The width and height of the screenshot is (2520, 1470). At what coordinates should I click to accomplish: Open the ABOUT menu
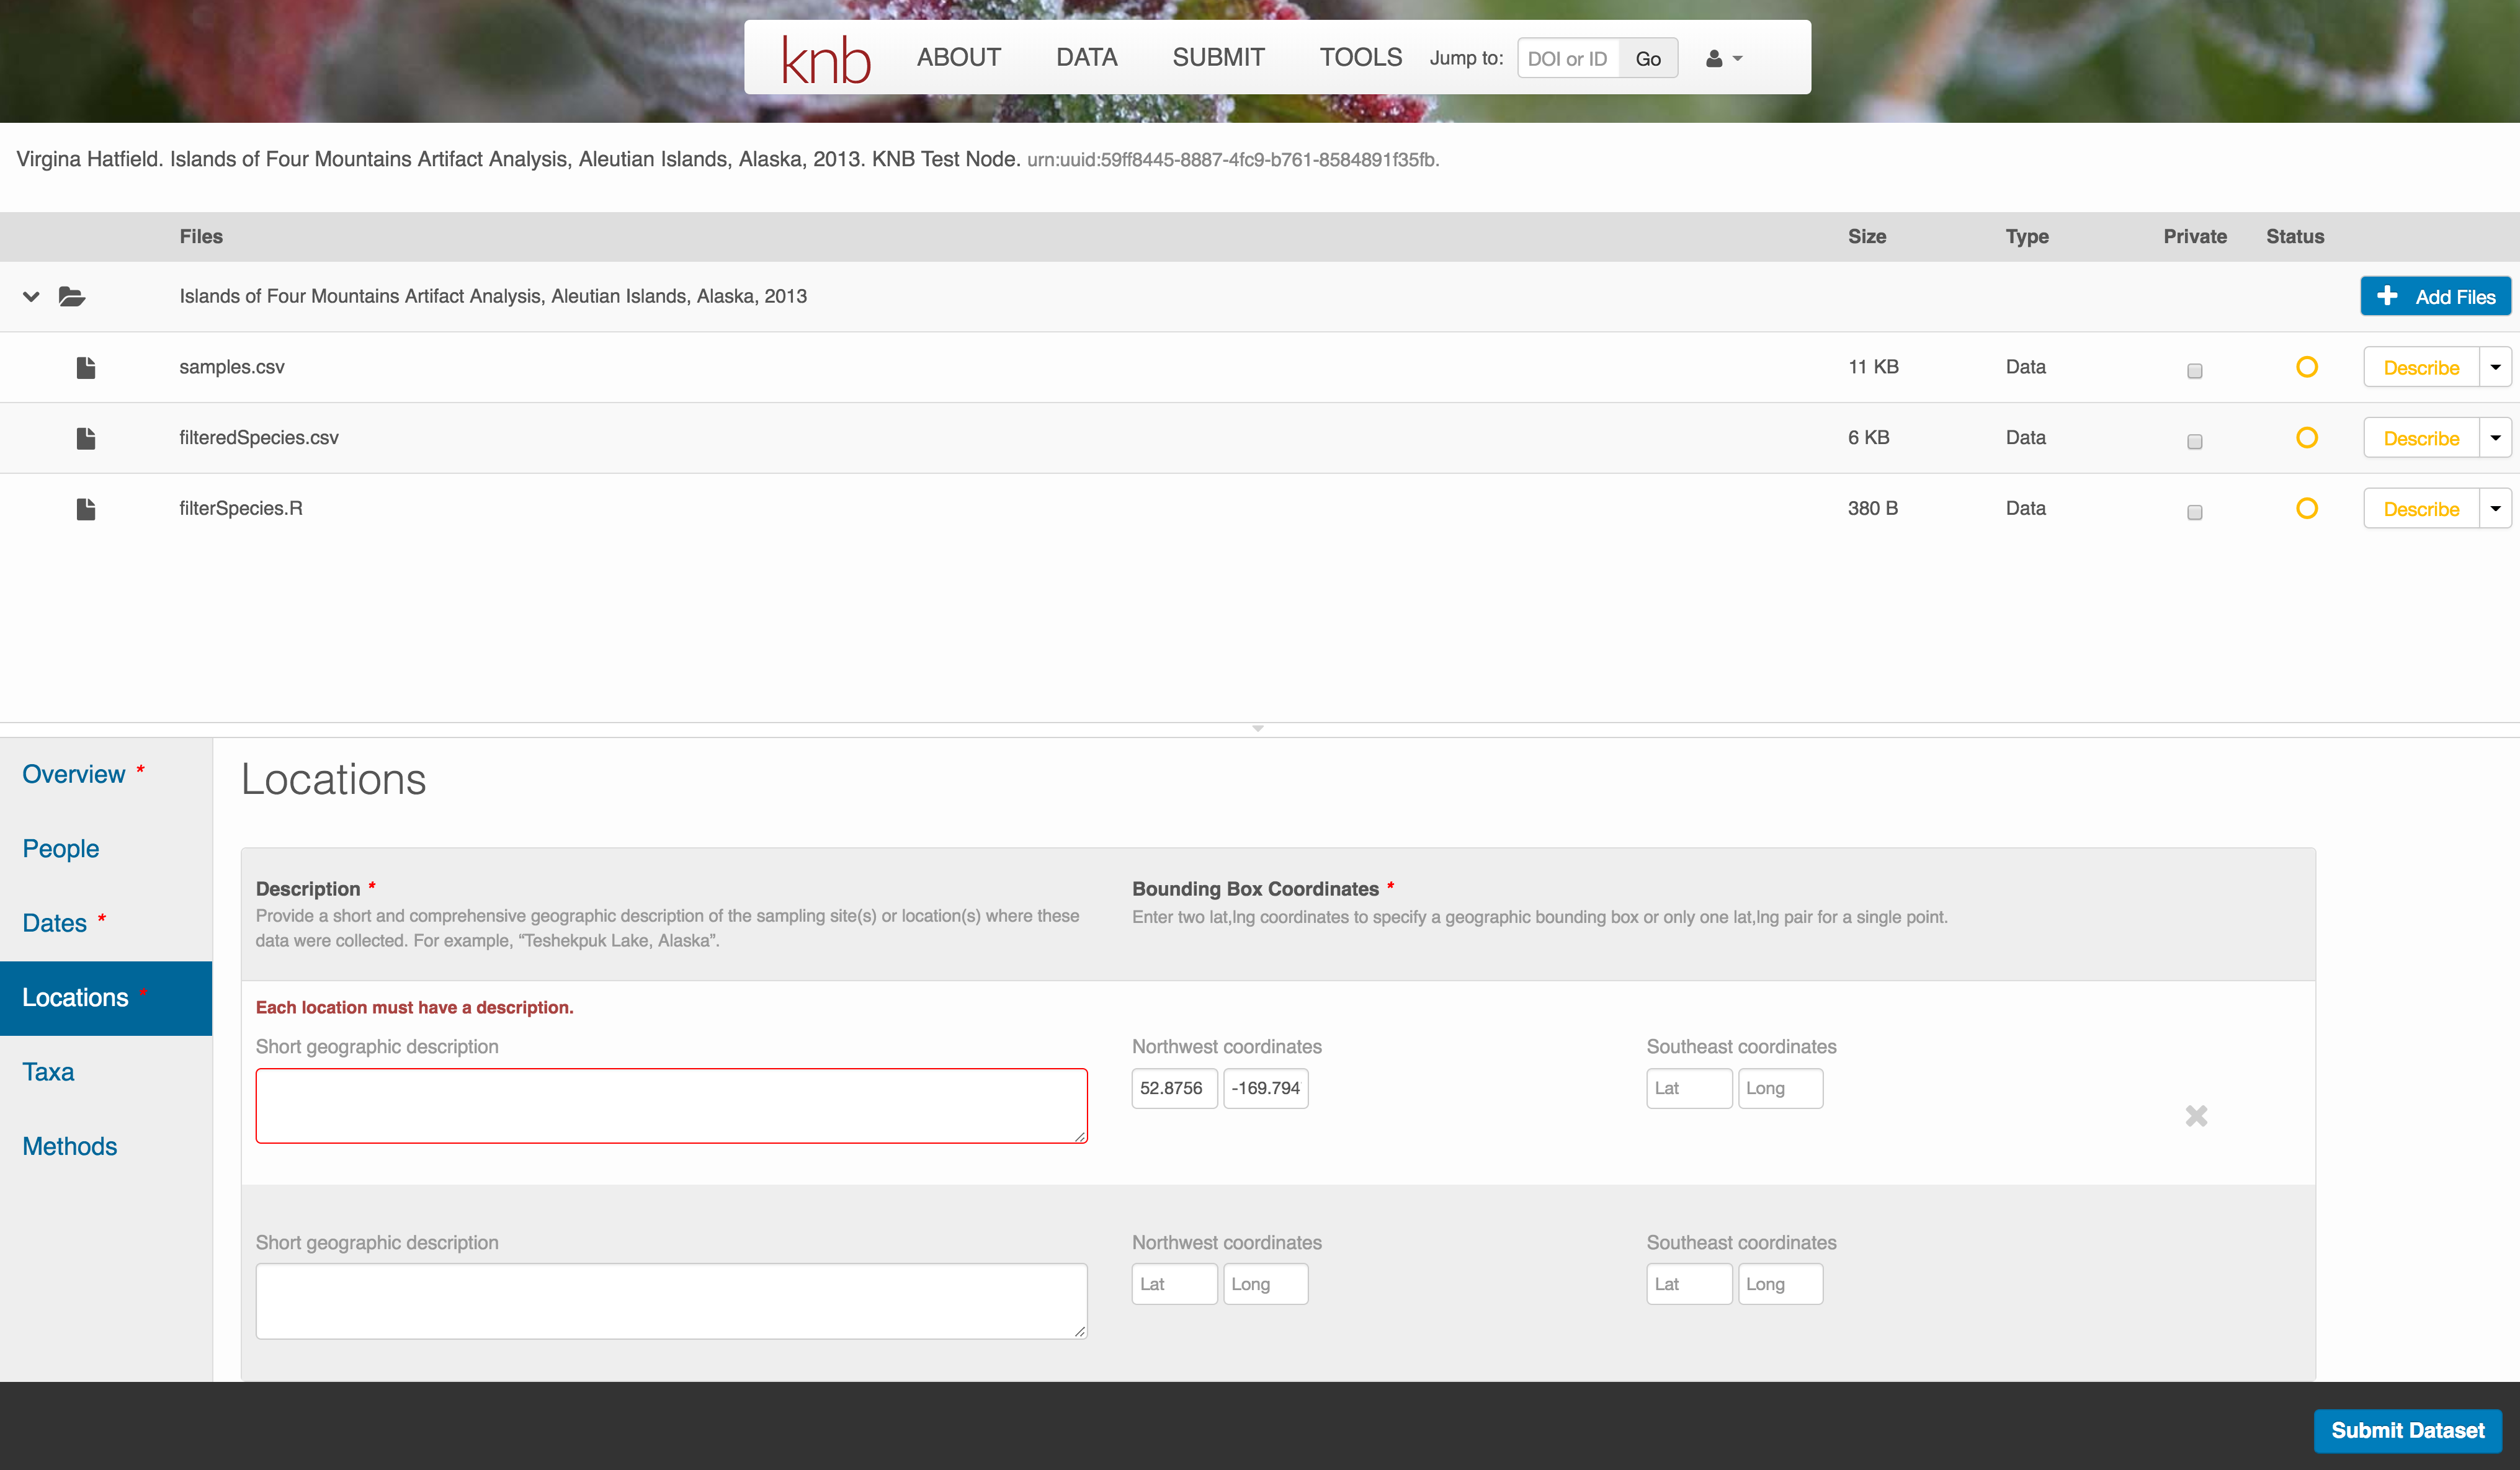point(958,58)
